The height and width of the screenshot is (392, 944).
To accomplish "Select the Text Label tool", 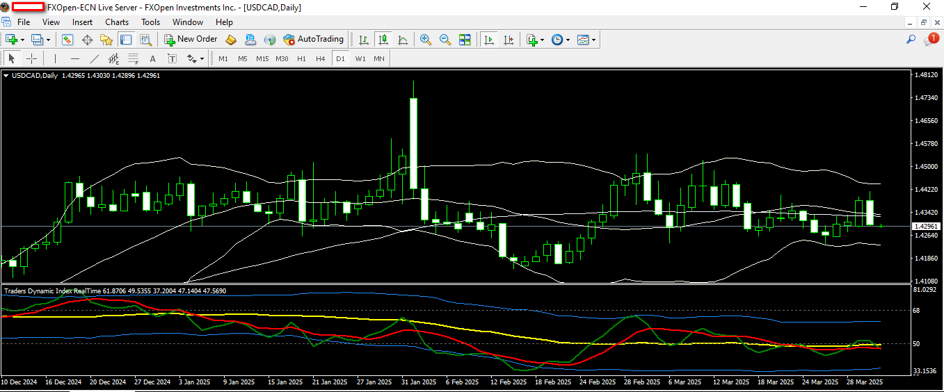I will [x=172, y=58].
